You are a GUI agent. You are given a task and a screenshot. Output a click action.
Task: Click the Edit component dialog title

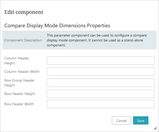click(24, 12)
